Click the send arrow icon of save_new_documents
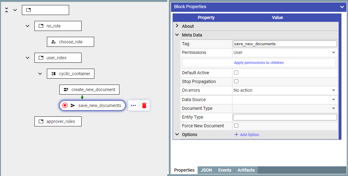 tap(73, 105)
